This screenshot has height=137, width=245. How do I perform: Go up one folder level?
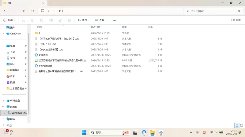[x=24, y=11]
